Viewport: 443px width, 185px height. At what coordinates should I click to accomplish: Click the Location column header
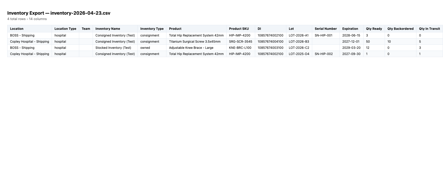(x=29, y=29)
